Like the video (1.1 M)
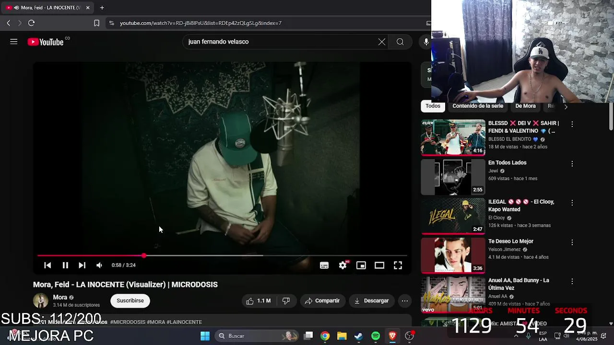Viewport: 614px width, 345px height. [259, 300]
